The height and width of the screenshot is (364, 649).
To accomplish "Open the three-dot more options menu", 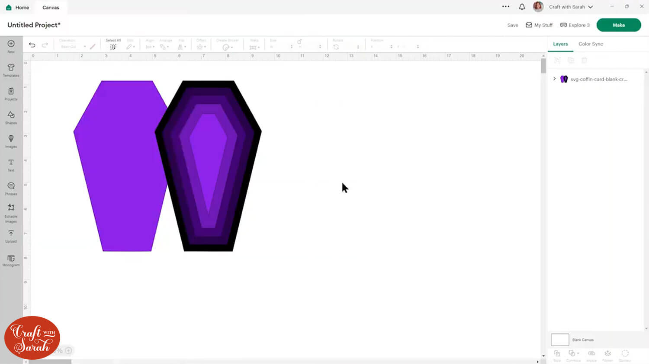I will pos(506,6).
